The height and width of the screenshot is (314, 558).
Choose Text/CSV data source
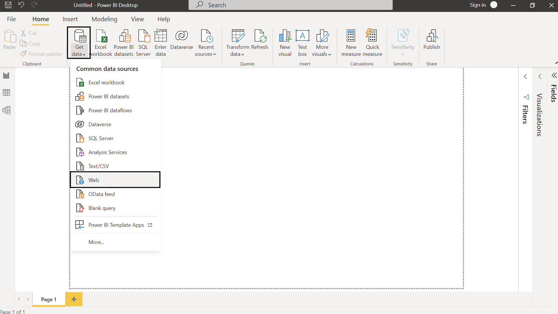tap(115, 166)
